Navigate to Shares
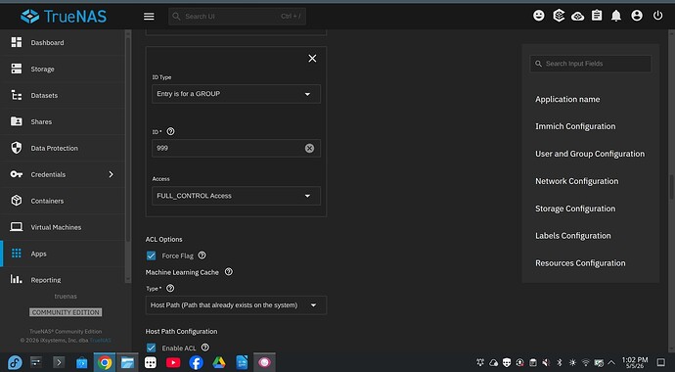This screenshot has height=372, width=675. coord(64,121)
